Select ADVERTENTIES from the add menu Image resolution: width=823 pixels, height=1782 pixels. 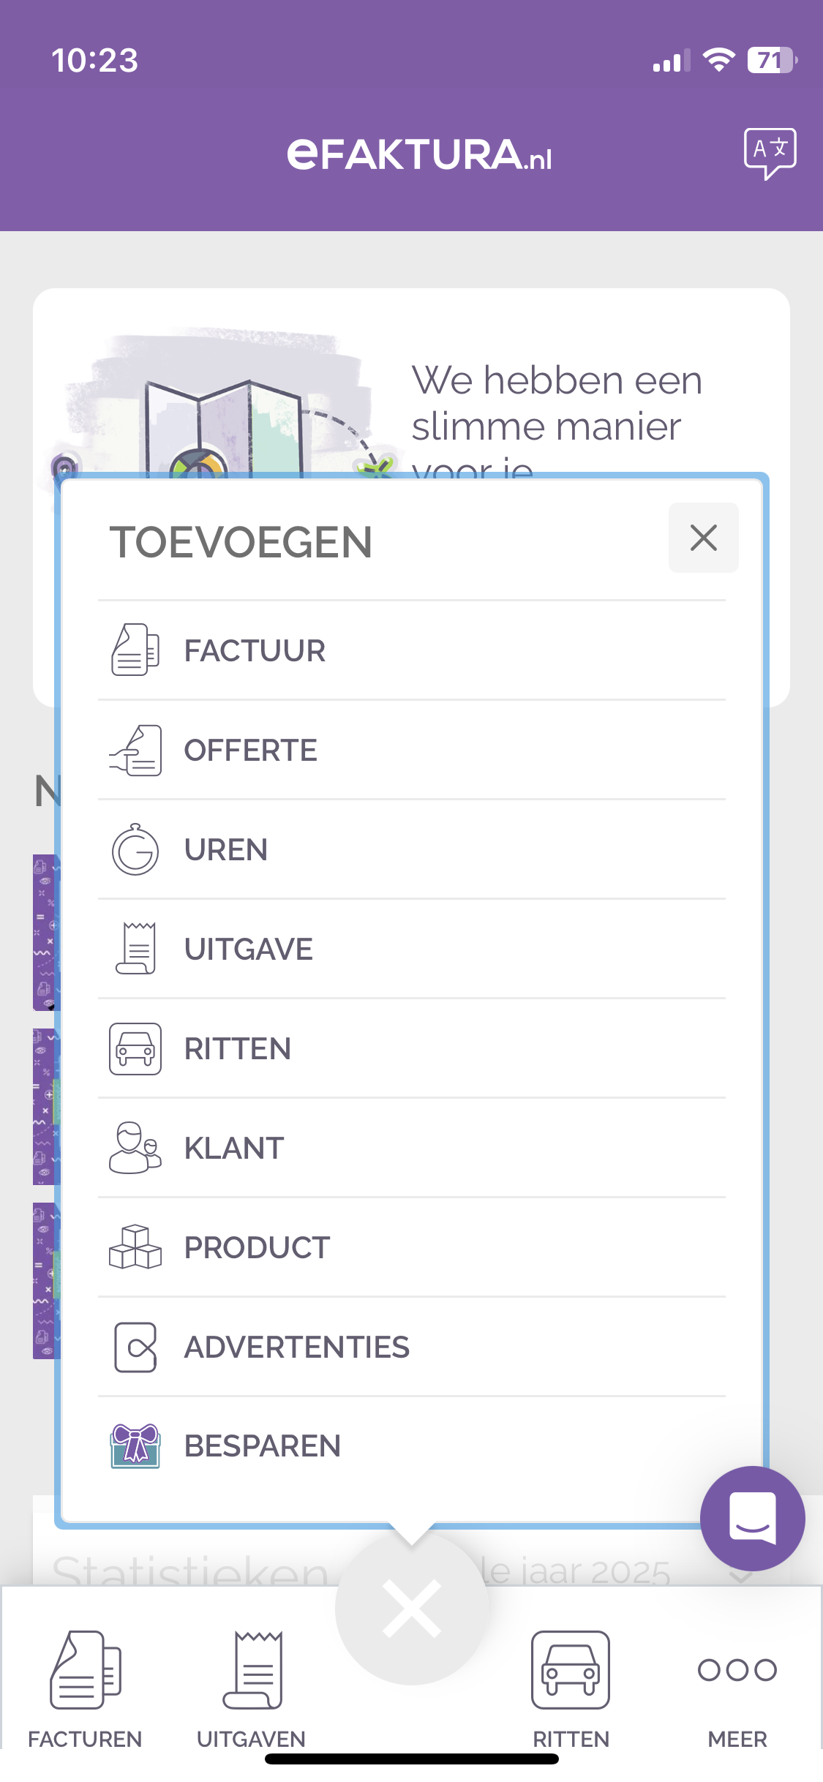412,1347
